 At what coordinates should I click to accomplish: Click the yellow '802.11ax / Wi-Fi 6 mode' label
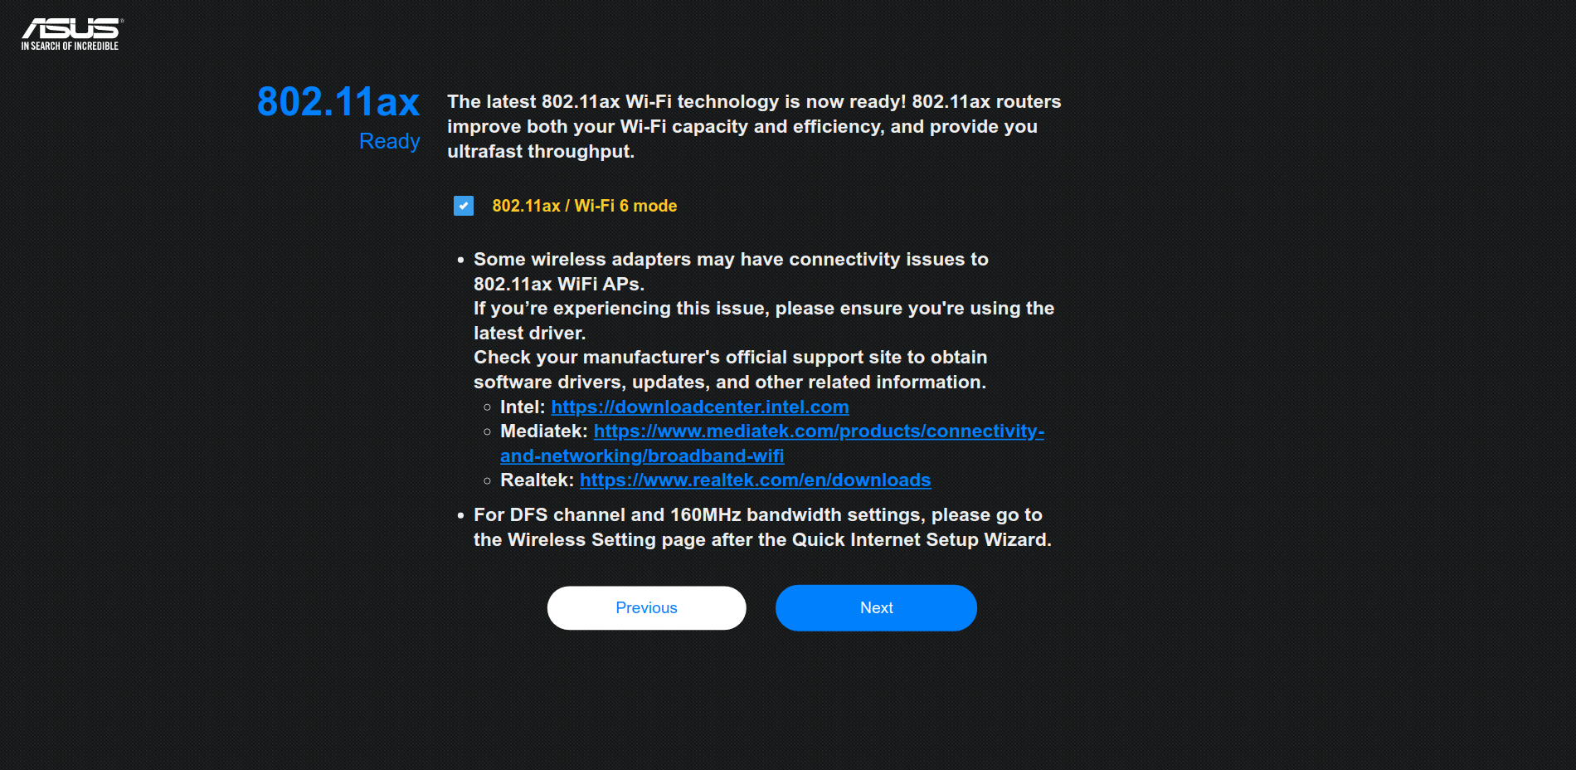(x=585, y=206)
